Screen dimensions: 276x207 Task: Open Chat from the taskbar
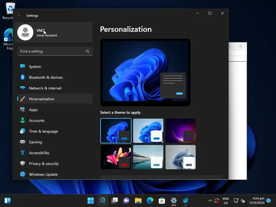pyautogui.click(x=126, y=201)
